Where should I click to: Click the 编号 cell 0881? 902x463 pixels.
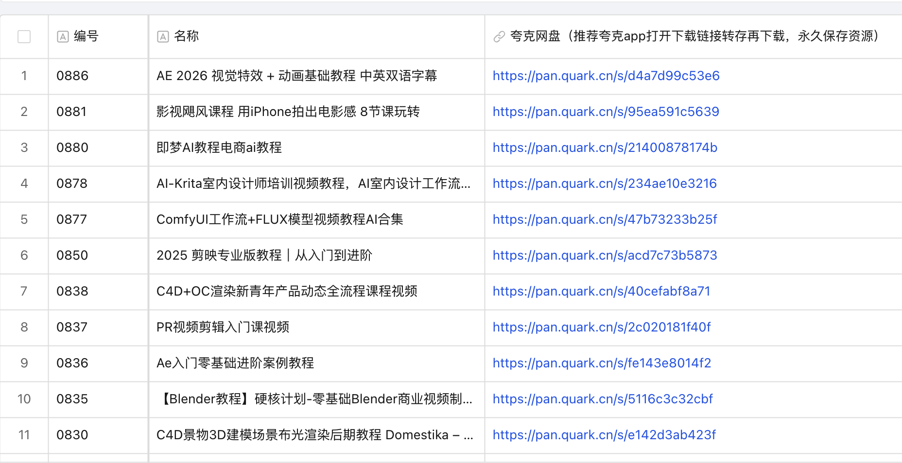click(98, 112)
